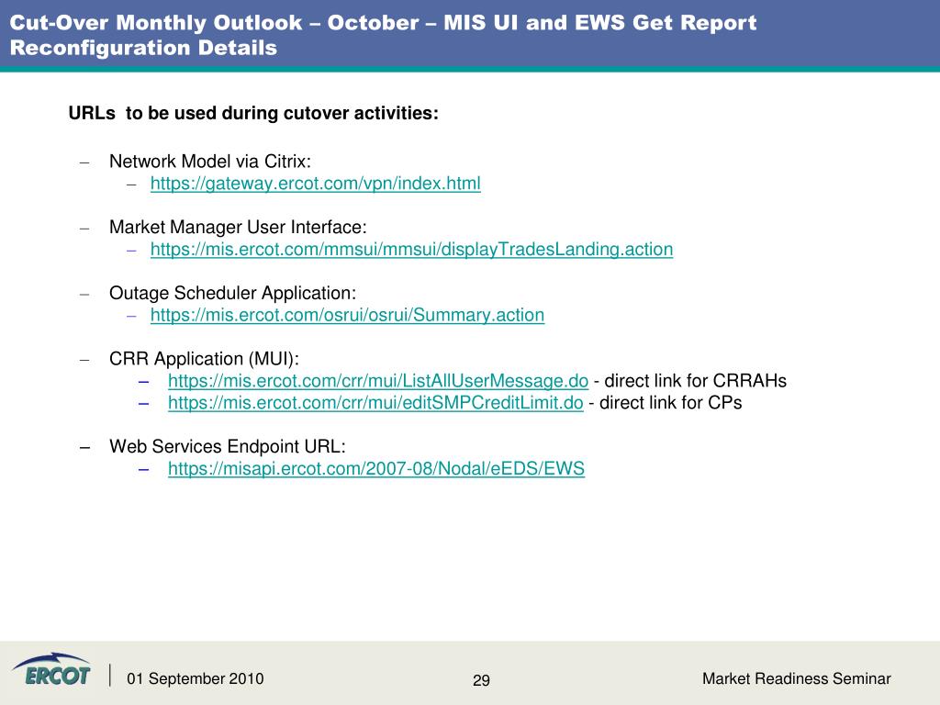Open the osrui Summary.action link
The height and width of the screenshot is (705, 940).
[347, 316]
